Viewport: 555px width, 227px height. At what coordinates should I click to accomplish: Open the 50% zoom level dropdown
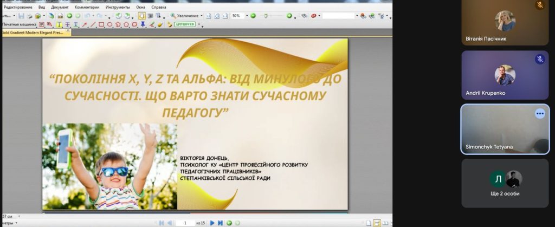pos(247,16)
